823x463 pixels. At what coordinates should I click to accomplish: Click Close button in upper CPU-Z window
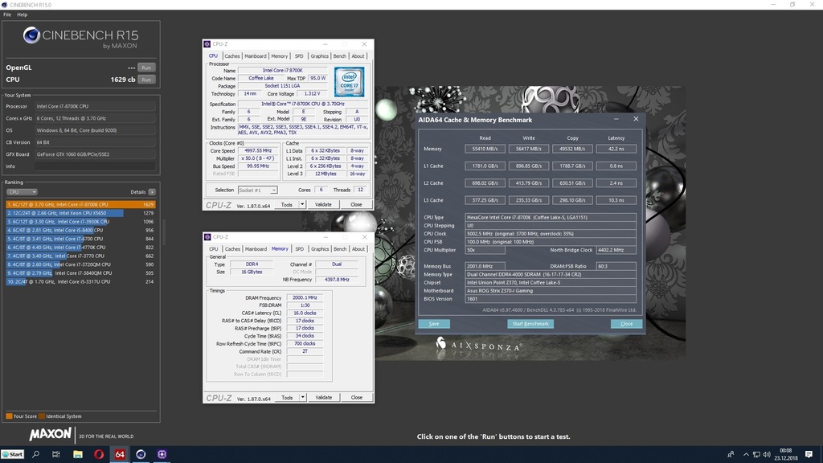pos(356,205)
